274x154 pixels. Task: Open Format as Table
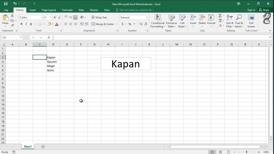(171, 21)
